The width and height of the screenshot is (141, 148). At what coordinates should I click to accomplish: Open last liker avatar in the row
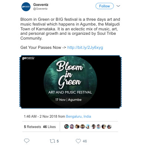pos(109,127)
